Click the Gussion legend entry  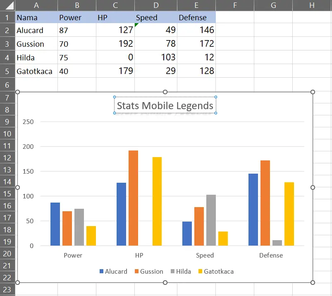(x=149, y=272)
